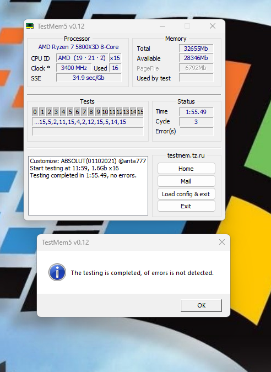Select test box 10
The width and height of the screenshot is (271, 372).
point(105,112)
